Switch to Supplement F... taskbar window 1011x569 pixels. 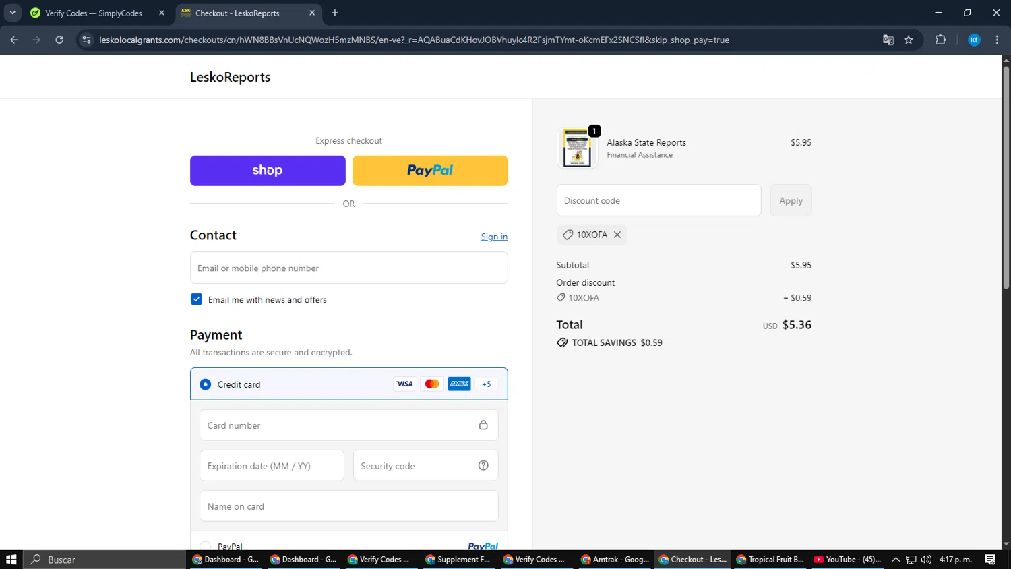click(x=458, y=560)
